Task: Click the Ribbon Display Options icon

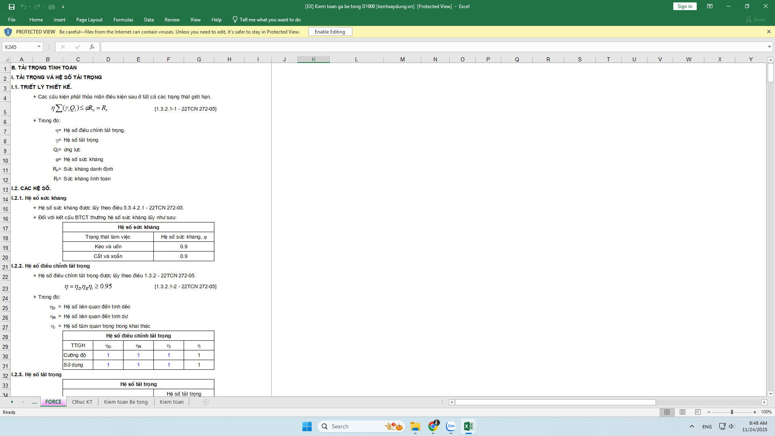Action: coord(710,6)
